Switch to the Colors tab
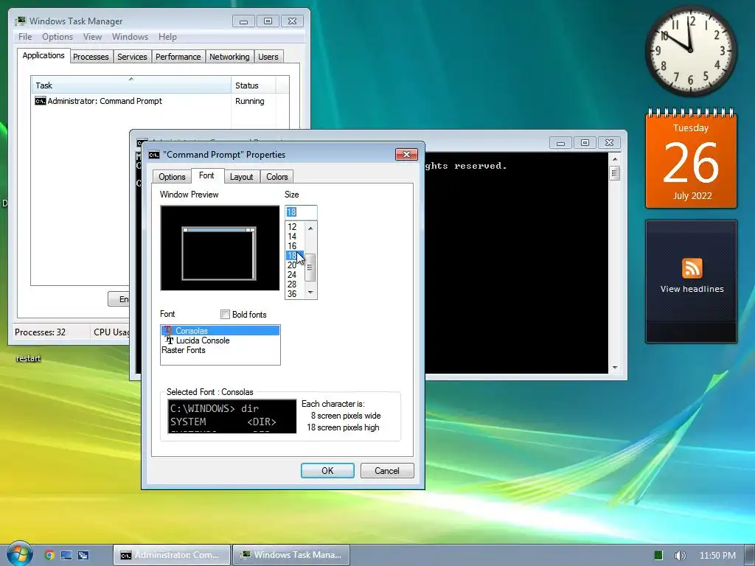 pyautogui.click(x=277, y=177)
